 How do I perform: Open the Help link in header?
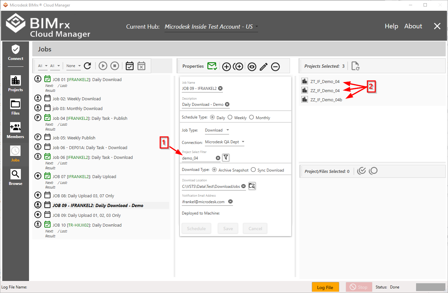point(391,26)
